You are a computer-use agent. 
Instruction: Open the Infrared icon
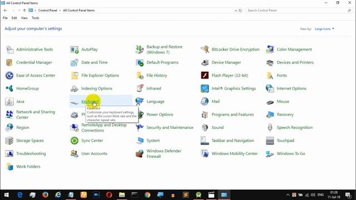pos(140,88)
